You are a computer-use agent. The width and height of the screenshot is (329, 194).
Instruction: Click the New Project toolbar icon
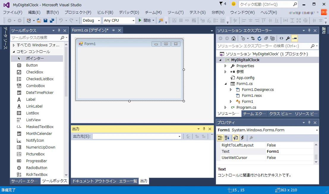point(29,20)
